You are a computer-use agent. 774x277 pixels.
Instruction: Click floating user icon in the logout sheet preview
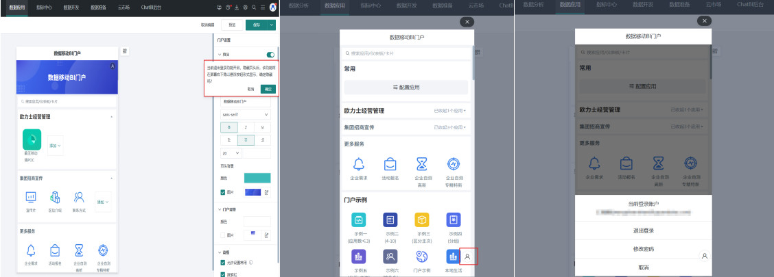[705, 256]
